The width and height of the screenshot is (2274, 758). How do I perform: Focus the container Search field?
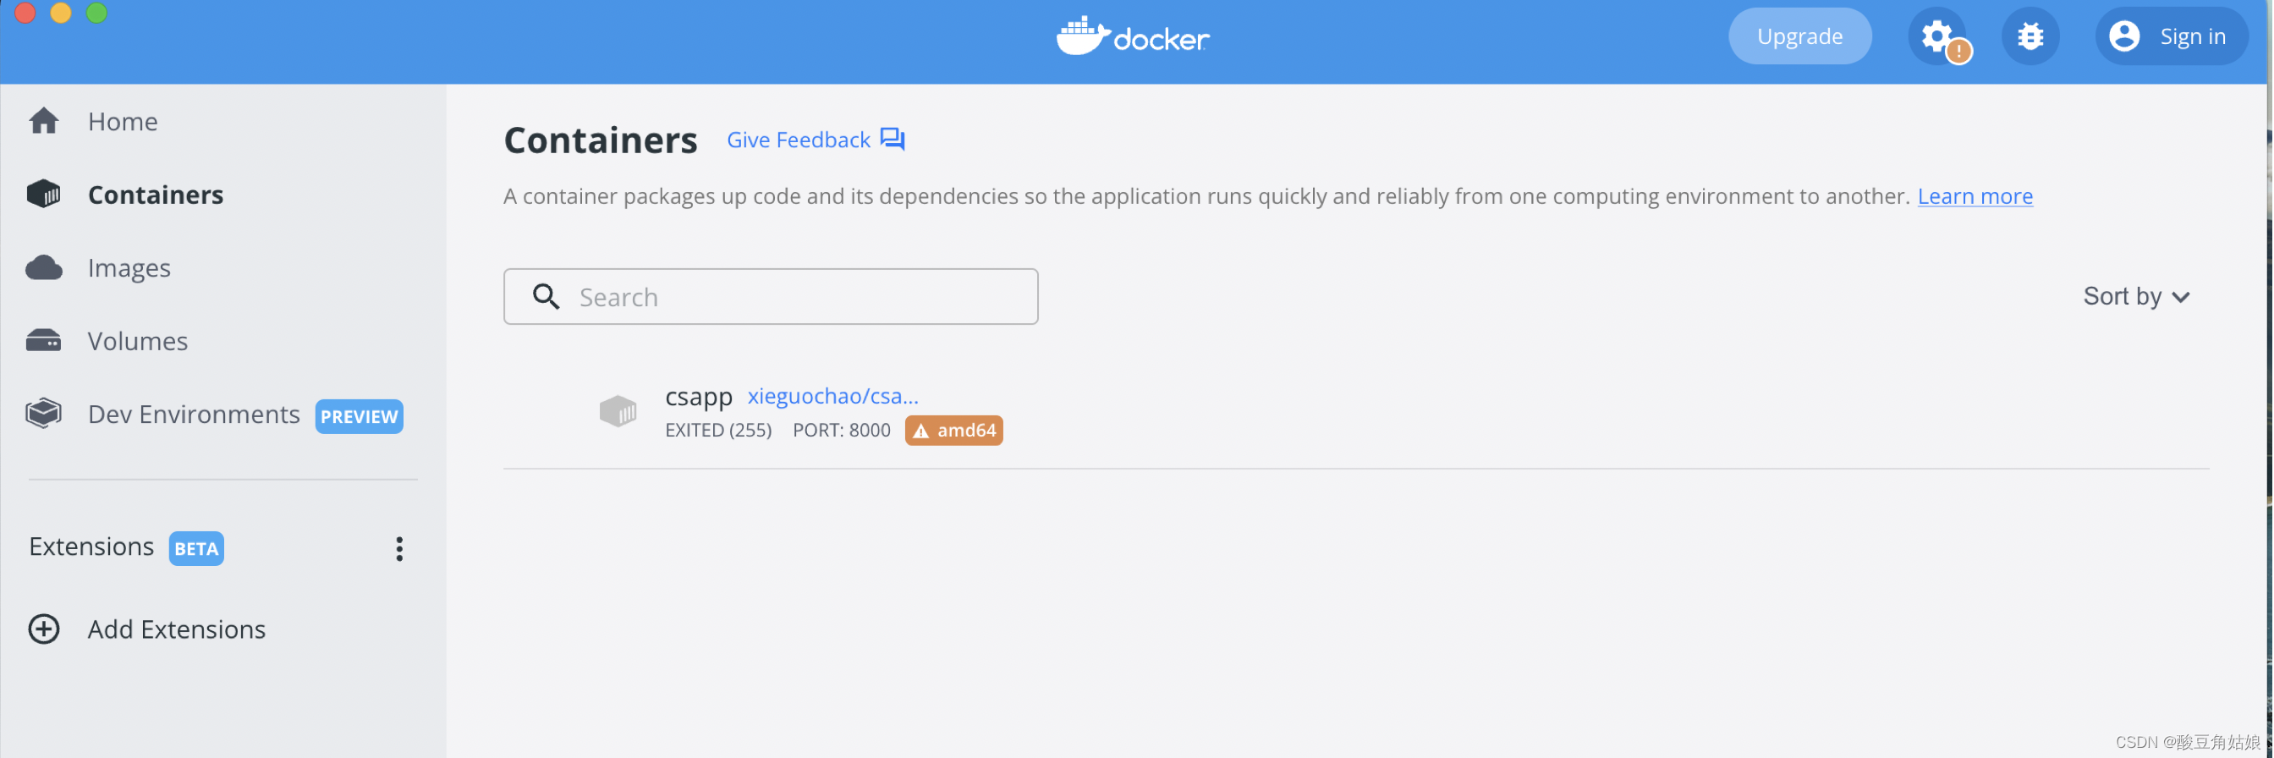(x=770, y=296)
